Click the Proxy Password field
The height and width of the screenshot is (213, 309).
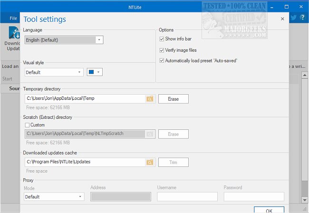(254, 196)
